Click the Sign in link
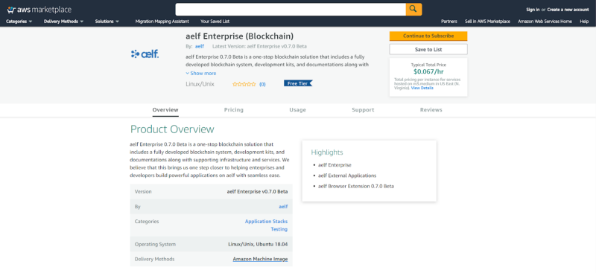The height and width of the screenshot is (273, 596). [533, 10]
